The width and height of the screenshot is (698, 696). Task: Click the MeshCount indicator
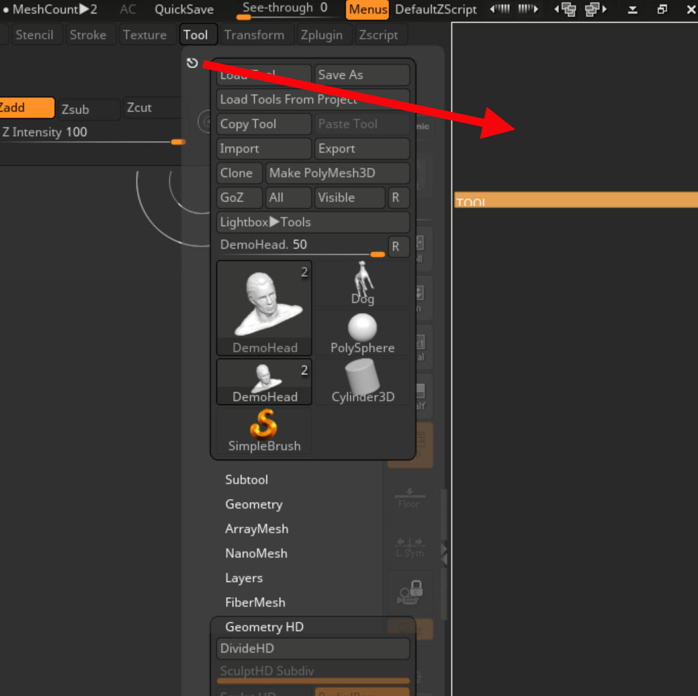pos(50,10)
